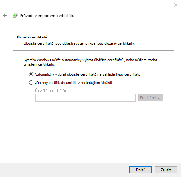Go back using the left arrow icon
The image size is (181, 177).
point(5,15)
